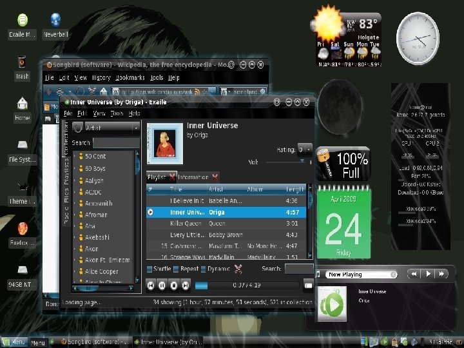
Task: Open the Exaile Edit menu
Action: (82, 113)
